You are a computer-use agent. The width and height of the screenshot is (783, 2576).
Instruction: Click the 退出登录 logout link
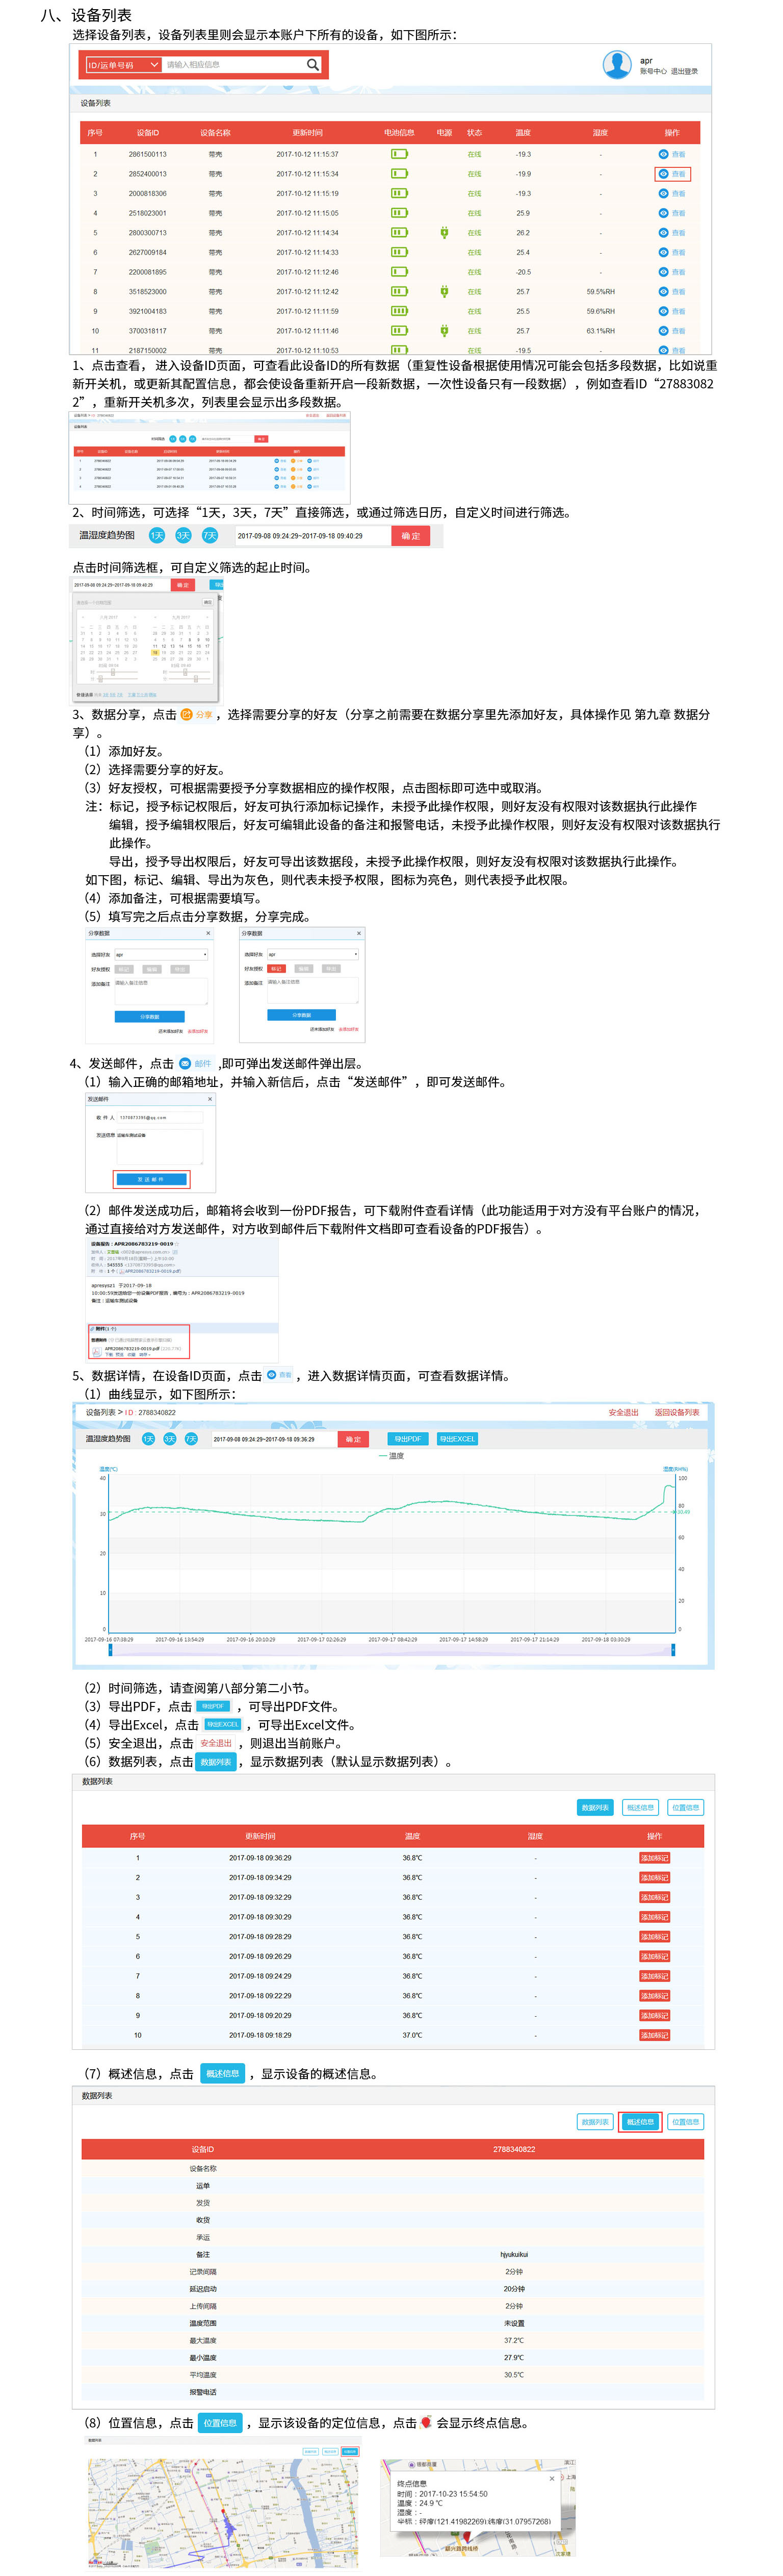[x=684, y=72]
